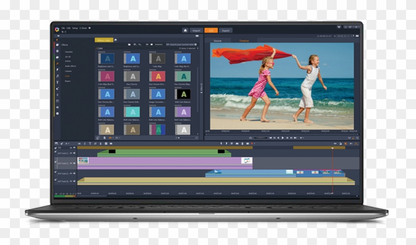This screenshot has width=416, height=245.
Task: Select the Audio effects category
Action: point(70,66)
